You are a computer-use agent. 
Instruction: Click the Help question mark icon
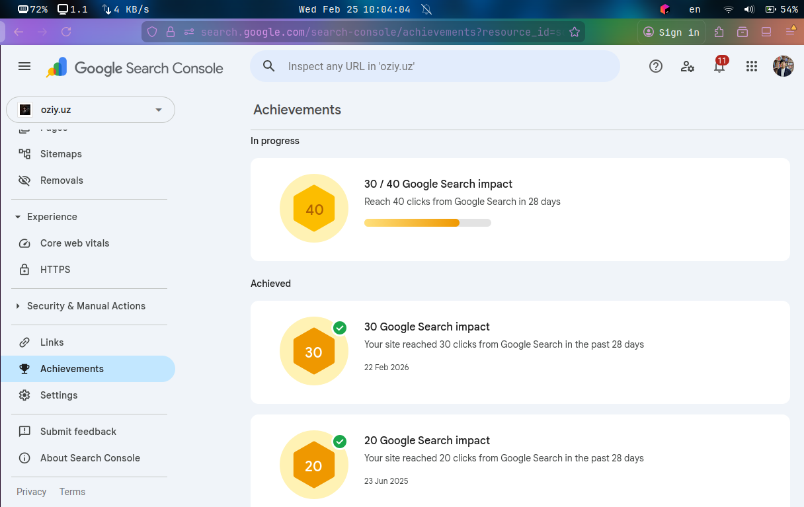(x=655, y=66)
